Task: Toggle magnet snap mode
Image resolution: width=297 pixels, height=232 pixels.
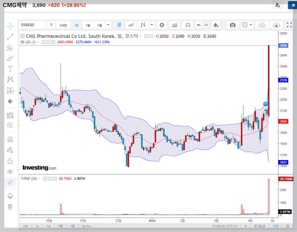Action: 10,139
